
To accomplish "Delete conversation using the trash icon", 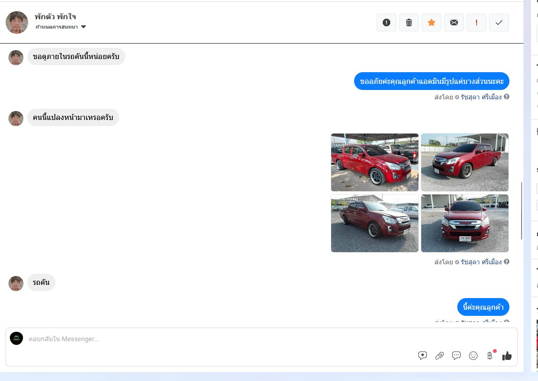I will 409,22.
